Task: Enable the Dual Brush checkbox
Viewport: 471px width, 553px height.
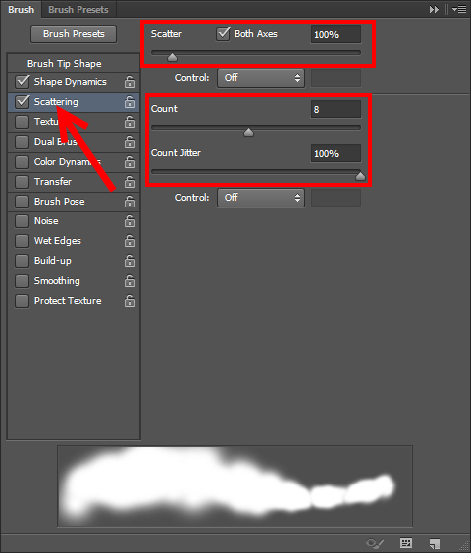Action: [x=22, y=142]
